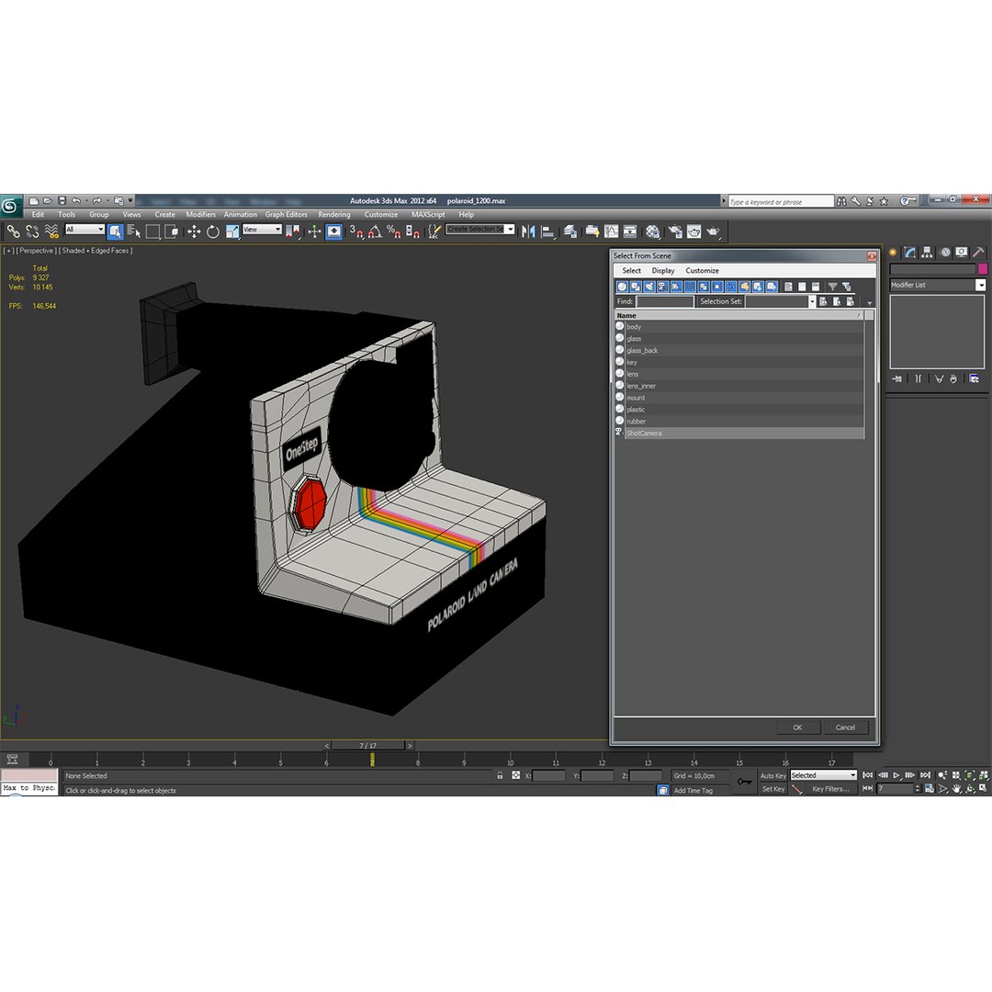Click the Select None icon in dialog
Image resolution: width=992 pixels, height=992 pixels.
coord(802,287)
